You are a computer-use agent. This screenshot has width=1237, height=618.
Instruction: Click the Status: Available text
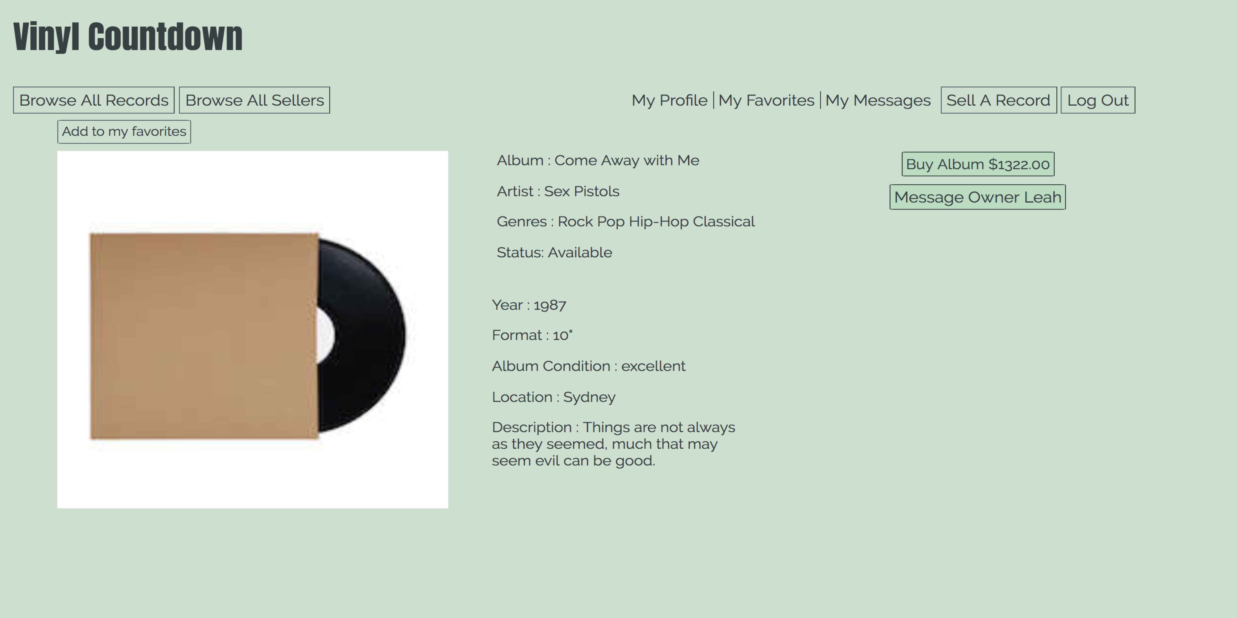coord(554,252)
